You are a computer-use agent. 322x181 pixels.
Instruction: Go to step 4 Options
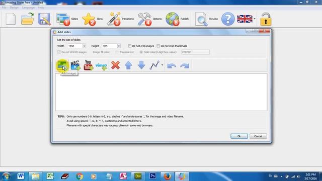pyautogui.click(x=149, y=19)
